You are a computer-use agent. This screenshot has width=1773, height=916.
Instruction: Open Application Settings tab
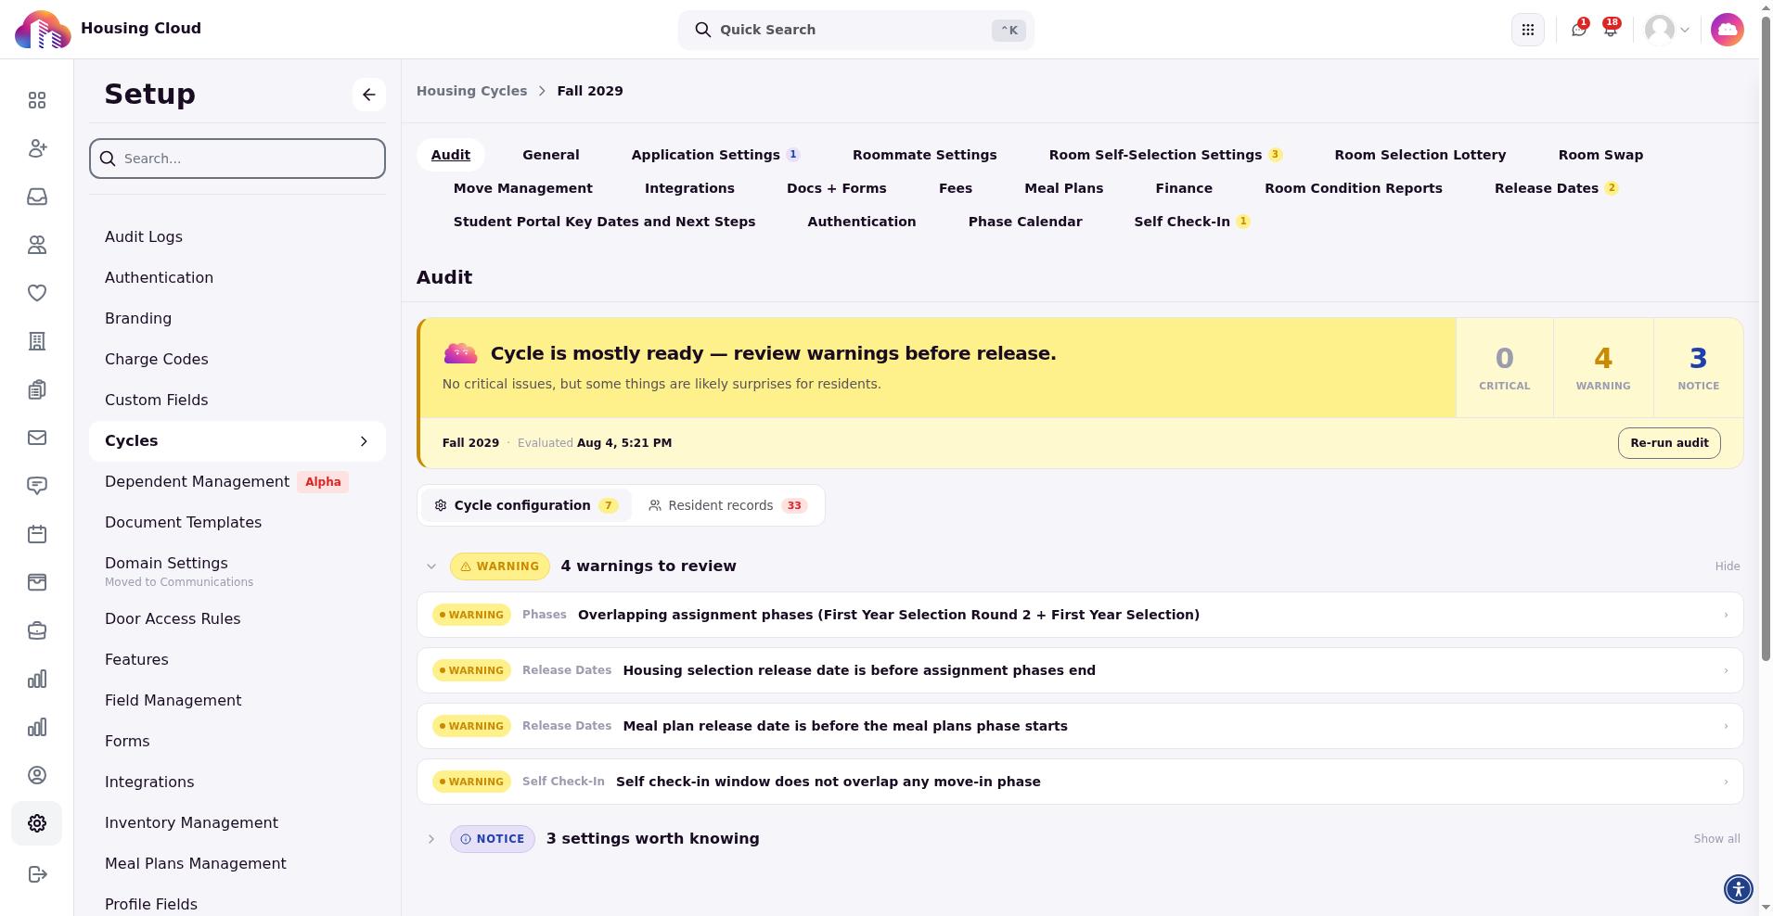click(715, 155)
